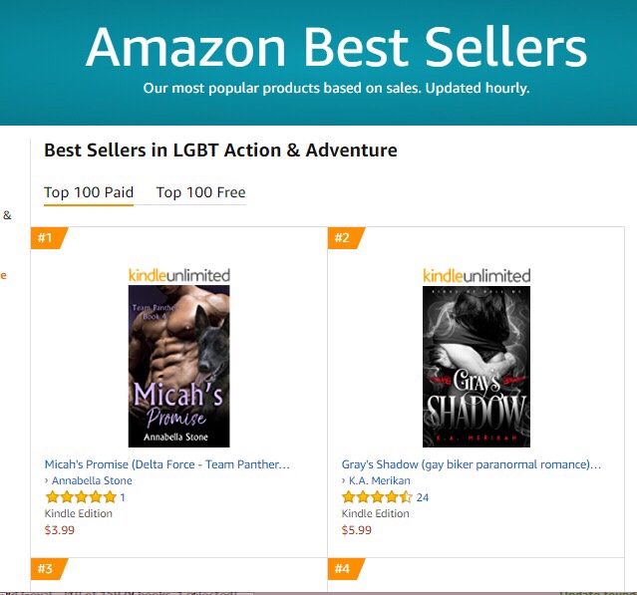Click the Micah's Promise book cover
The height and width of the screenshot is (595, 637).
pyautogui.click(x=179, y=366)
